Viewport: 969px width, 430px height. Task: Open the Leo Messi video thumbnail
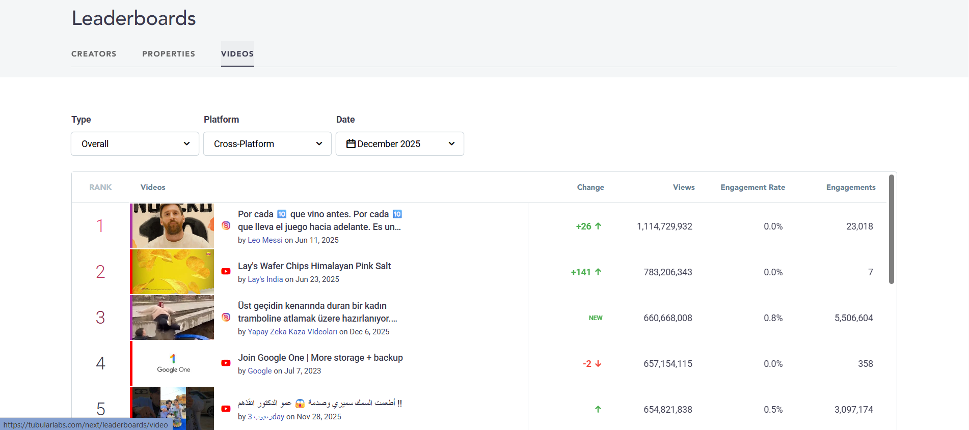click(x=172, y=226)
